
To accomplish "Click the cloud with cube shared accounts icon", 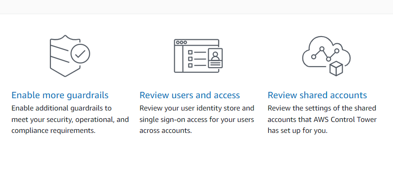I will (x=326, y=56).
